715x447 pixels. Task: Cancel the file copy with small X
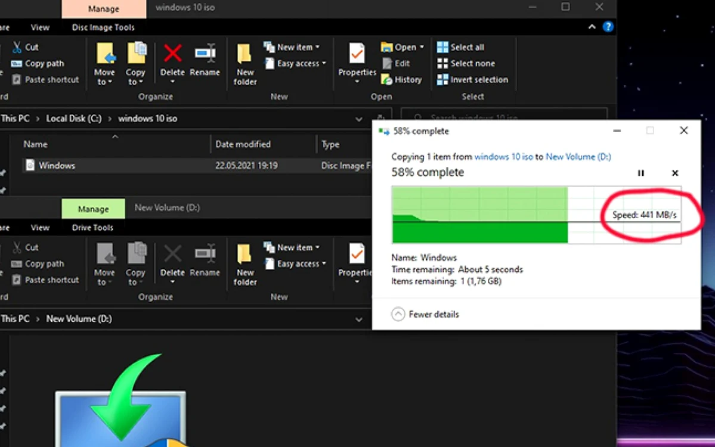pyautogui.click(x=675, y=173)
